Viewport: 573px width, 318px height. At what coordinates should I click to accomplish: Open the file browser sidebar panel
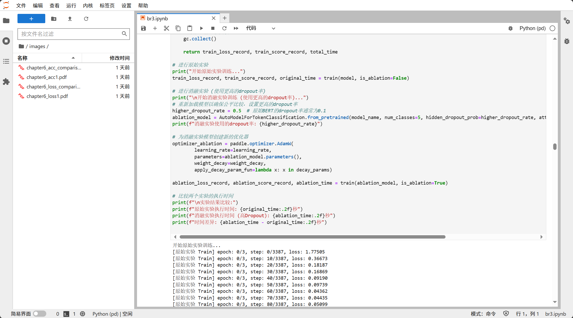click(x=6, y=21)
